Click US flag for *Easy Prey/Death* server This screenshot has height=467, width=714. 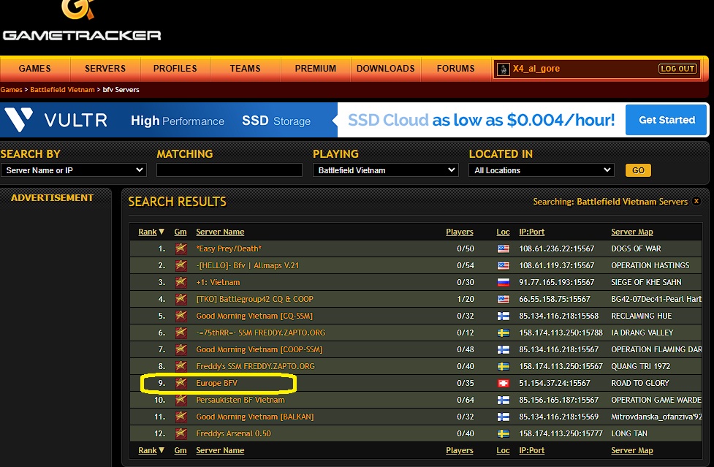pyautogui.click(x=504, y=248)
